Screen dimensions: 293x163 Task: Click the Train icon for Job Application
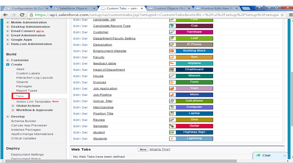tap(172, 88)
